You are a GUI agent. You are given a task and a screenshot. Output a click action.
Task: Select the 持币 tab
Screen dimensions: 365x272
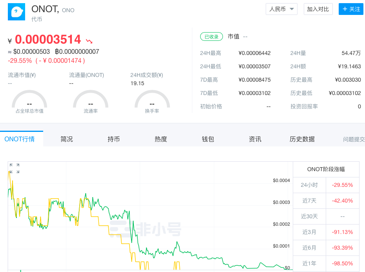[x=114, y=139]
